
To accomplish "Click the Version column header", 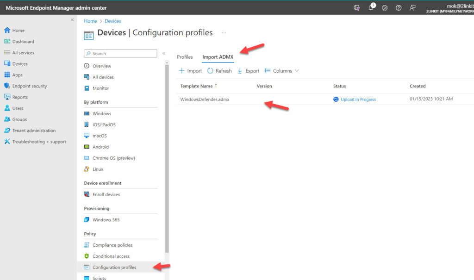I will pyautogui.click(x=264, y=86).
